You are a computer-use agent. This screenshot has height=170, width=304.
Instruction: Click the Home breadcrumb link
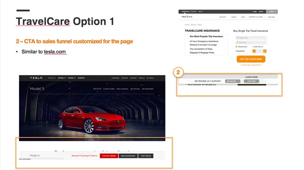[187, 25]
